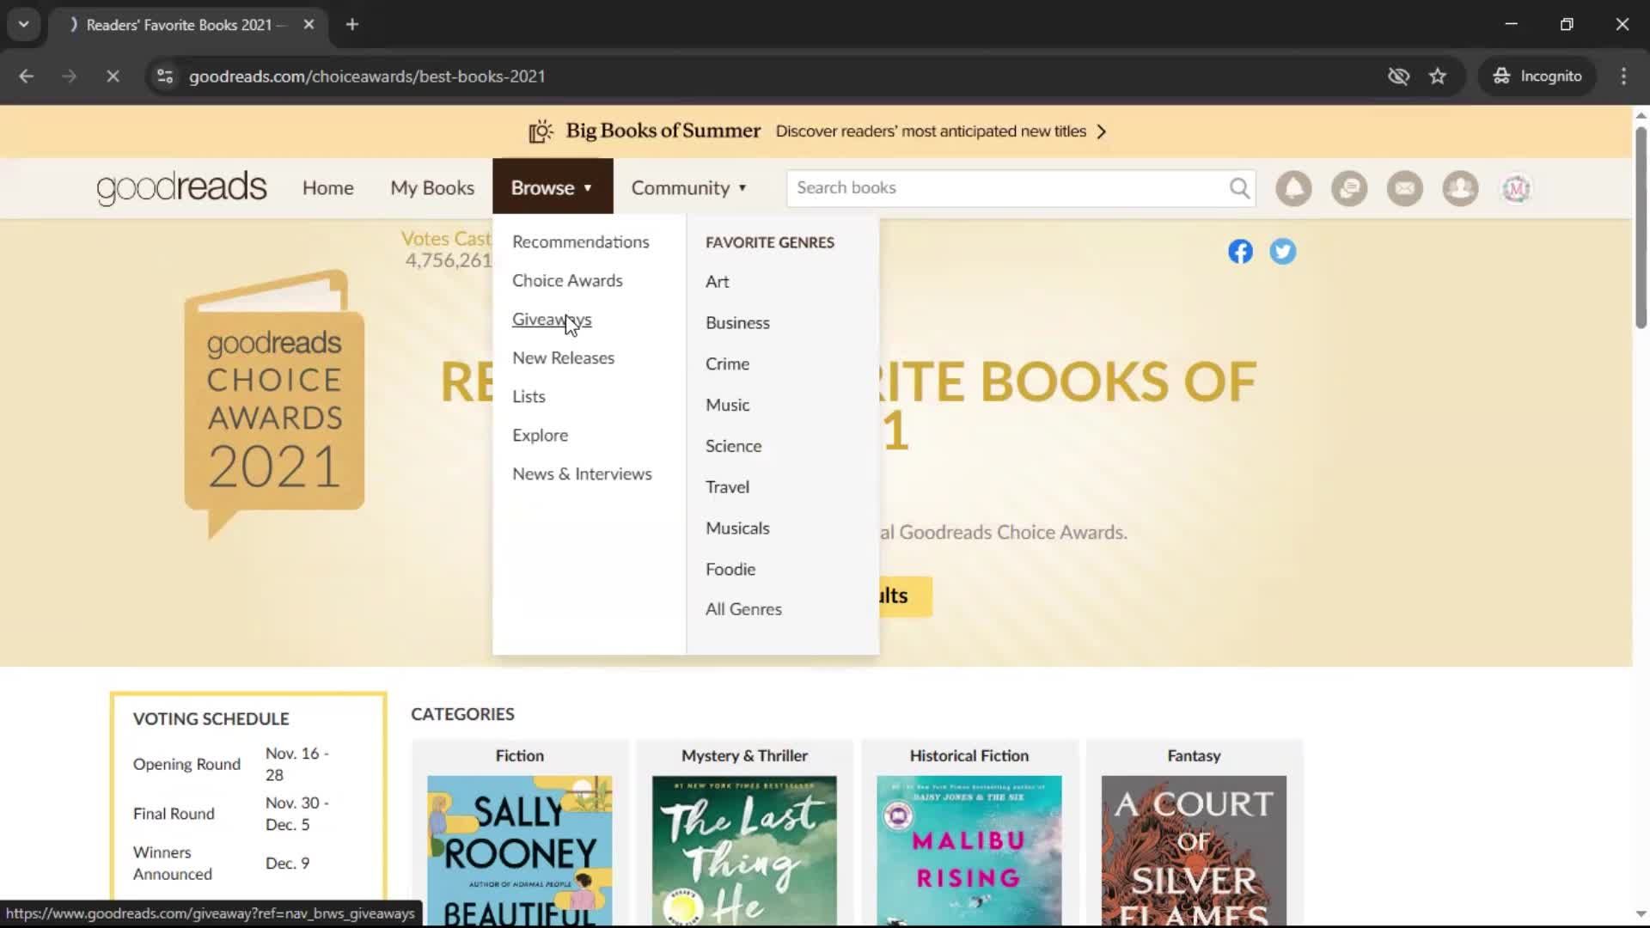
Task: Open the friends icon
Action: [1460, 188]
